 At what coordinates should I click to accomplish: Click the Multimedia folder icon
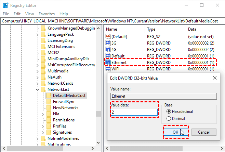pos(43,71)
